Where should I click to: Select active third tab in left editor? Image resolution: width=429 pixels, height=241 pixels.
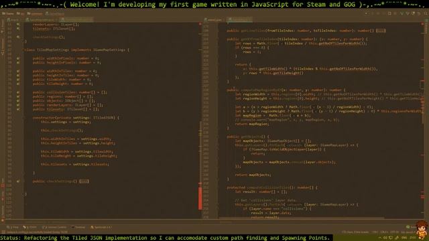click(x=77, y=19)
